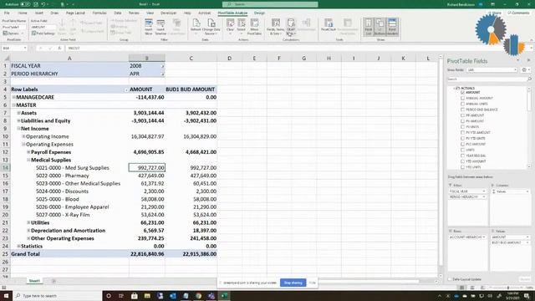
Task: Check the ANNUAL UNITS field
Action: click(x=462, y=104)
